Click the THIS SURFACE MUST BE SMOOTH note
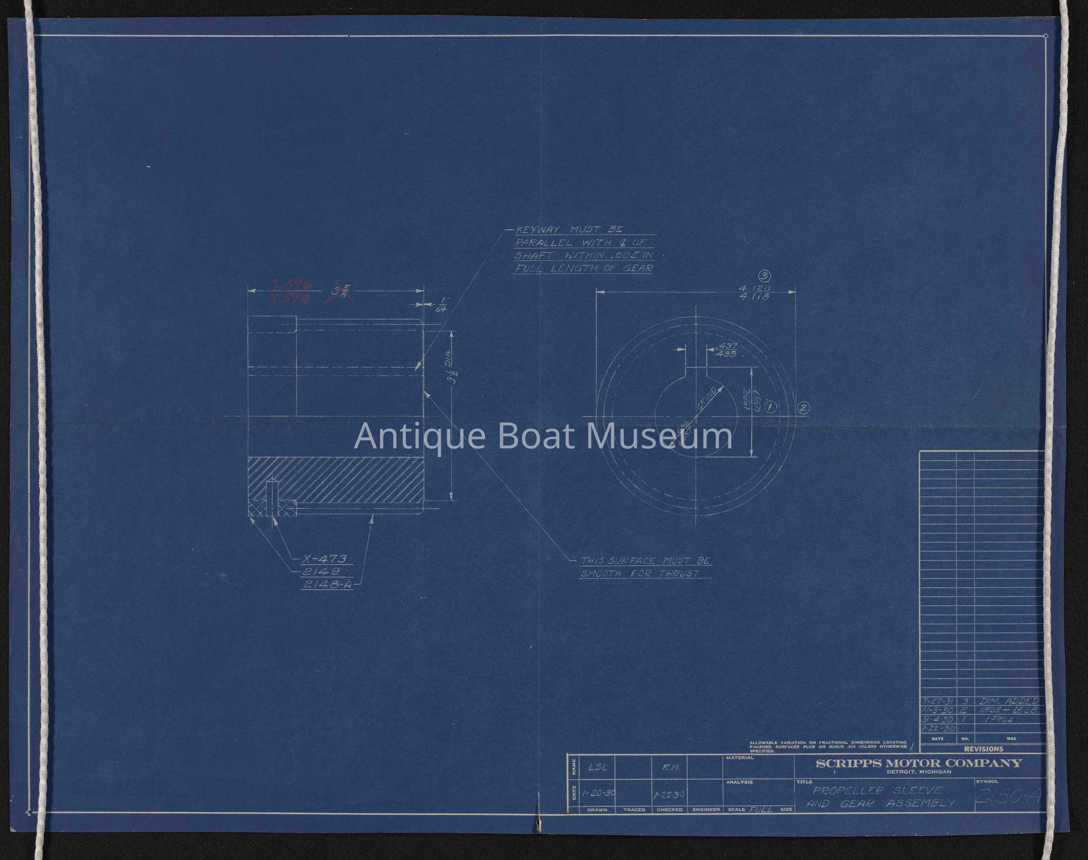The width and height of the screenshot is (1088, 860). click(x=645, y=567)
